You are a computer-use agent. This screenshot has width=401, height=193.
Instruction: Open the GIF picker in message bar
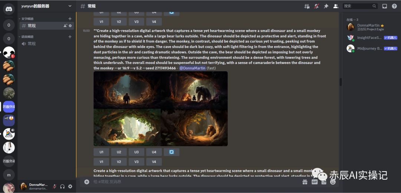(314, 182)
